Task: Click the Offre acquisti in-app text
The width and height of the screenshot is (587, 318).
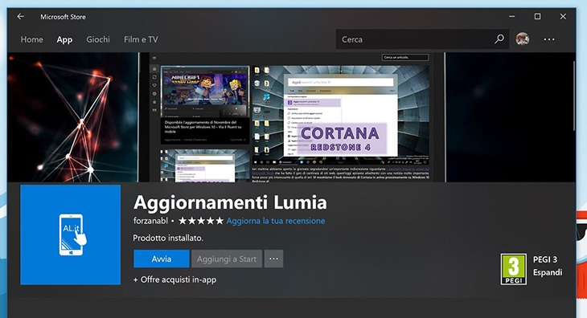Action: pyautogui.click(x=174, y=279)
